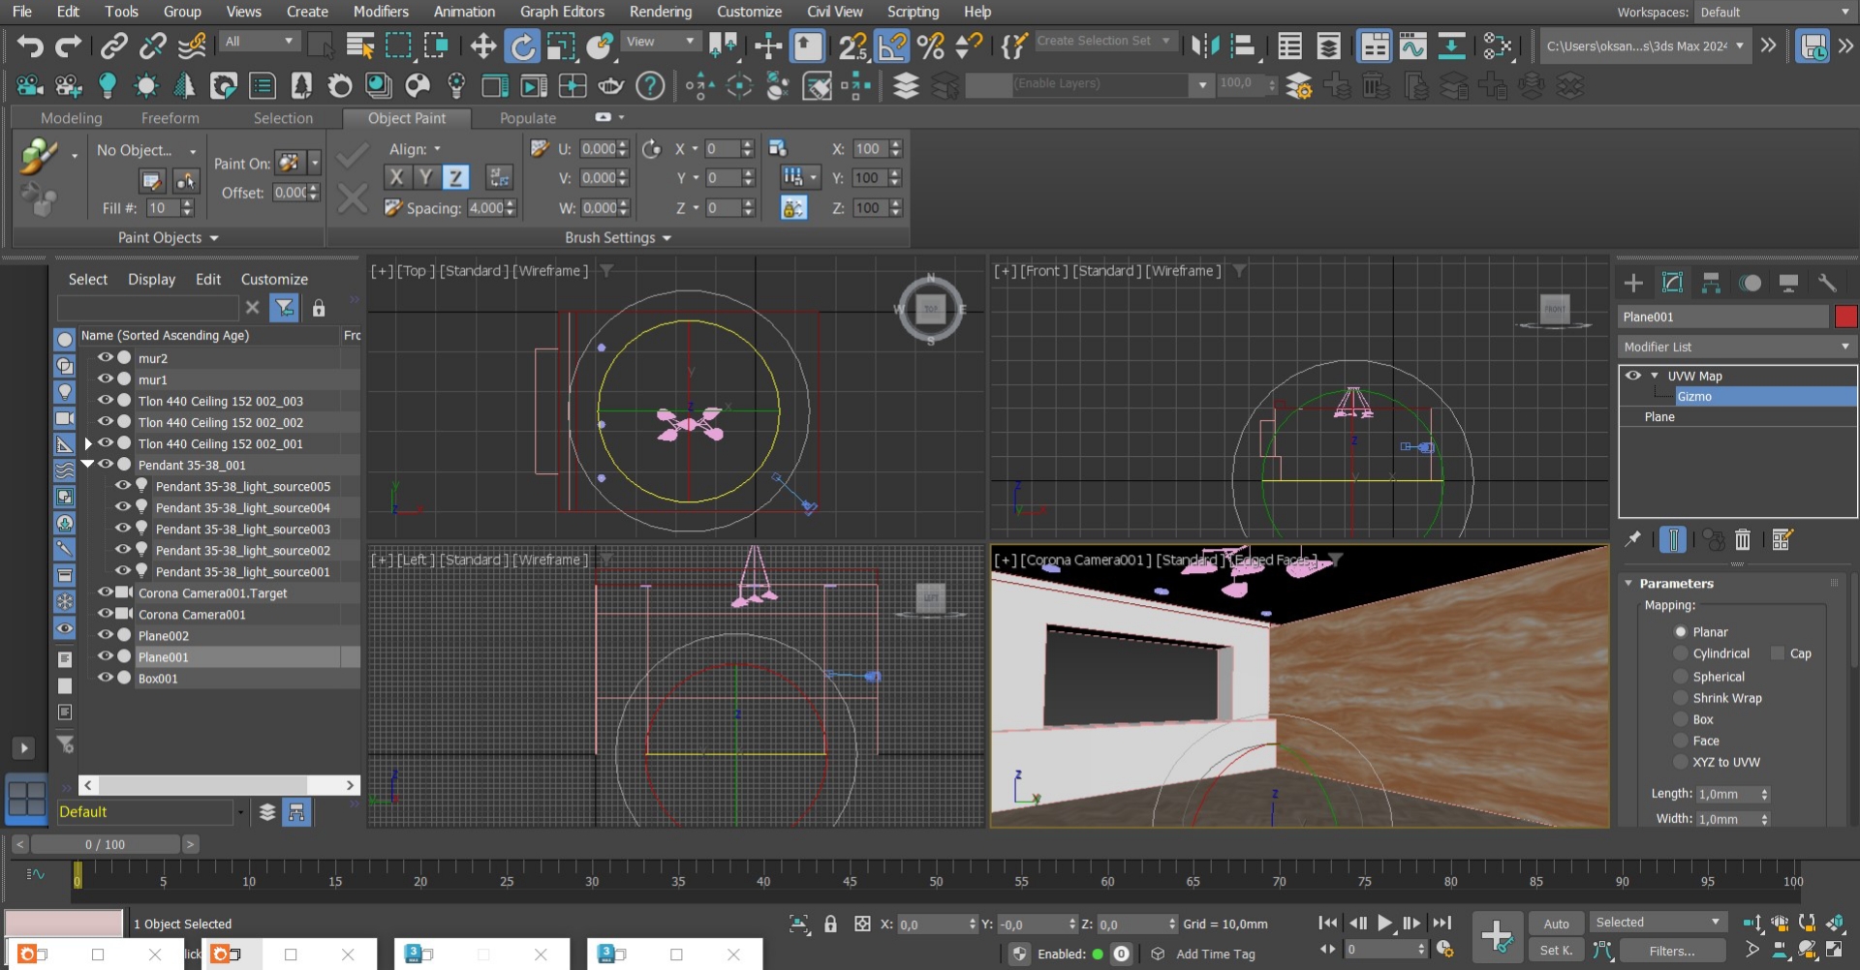Select Cylindrical mapping radio button

tap(1681, 653)
